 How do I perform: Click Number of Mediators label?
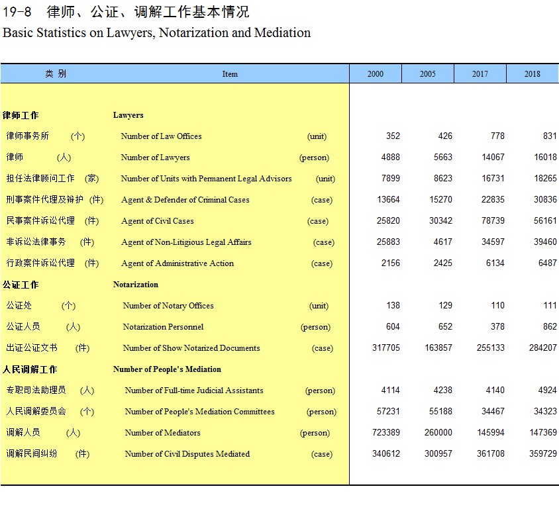tap(162, 433)
